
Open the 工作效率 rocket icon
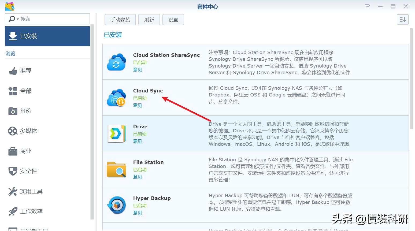pos(12,211)
